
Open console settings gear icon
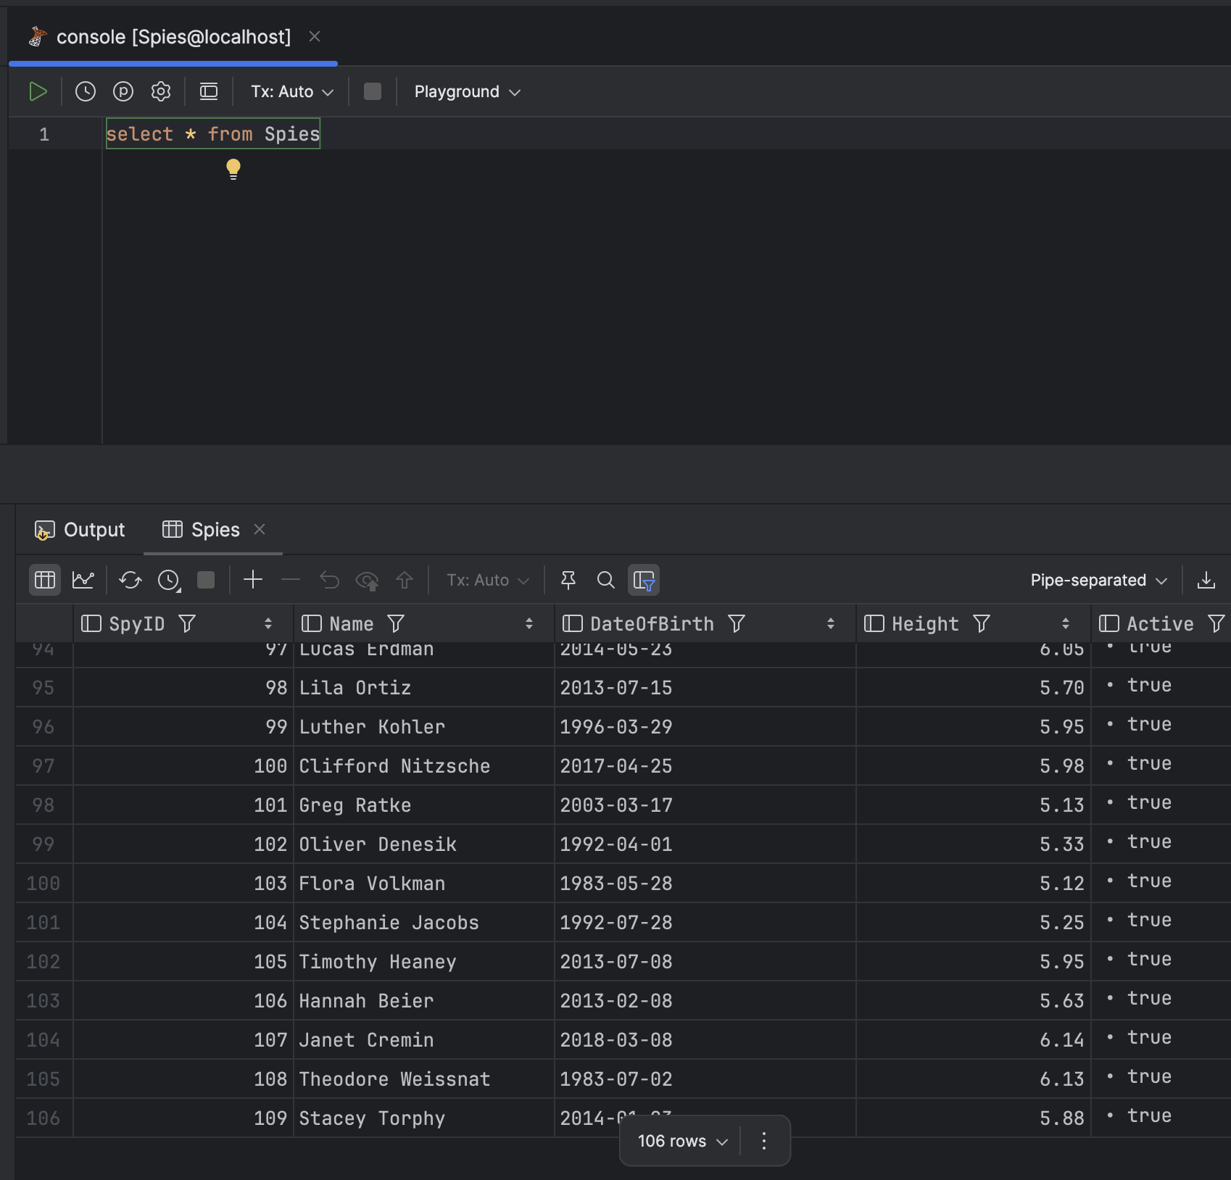click(x=161, y=92)
